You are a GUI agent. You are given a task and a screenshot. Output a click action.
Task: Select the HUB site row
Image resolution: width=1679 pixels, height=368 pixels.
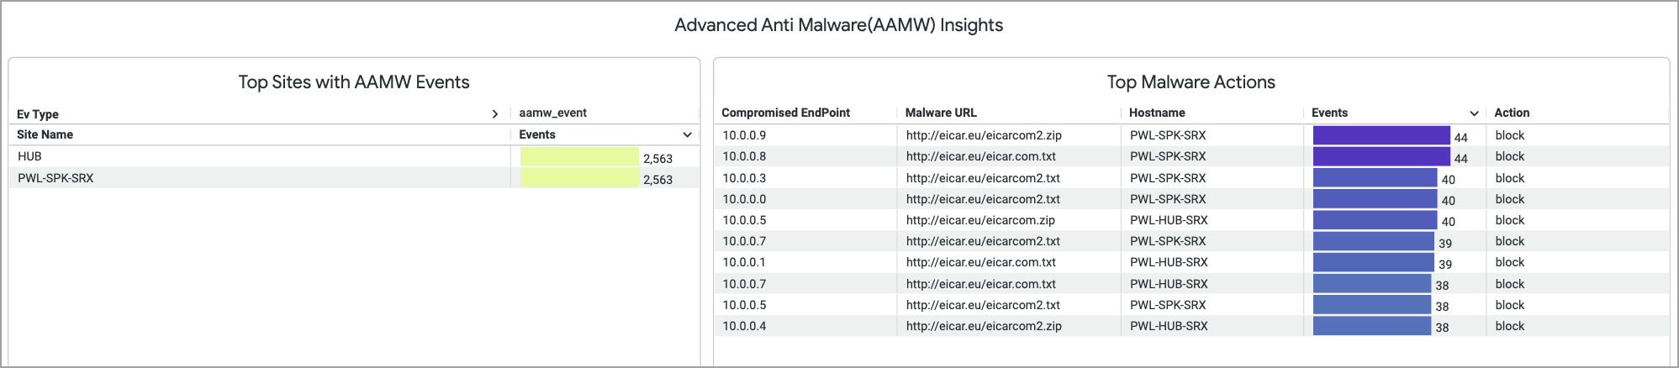[30, 156]
